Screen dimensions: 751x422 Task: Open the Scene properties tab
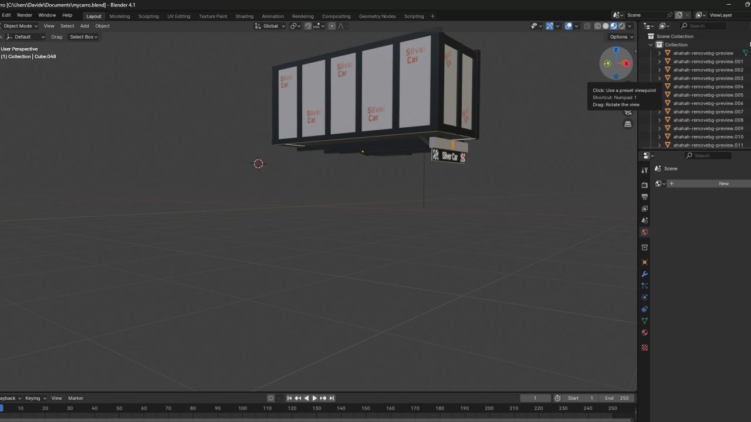pyautogui.click(x=644, y=220)
